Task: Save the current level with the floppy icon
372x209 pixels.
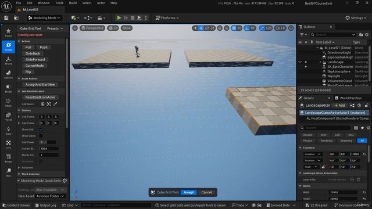Action: (6, 18)
